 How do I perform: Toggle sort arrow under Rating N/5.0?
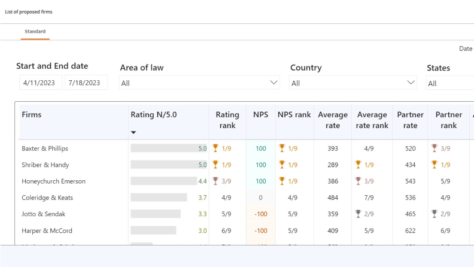click(133, 132)
